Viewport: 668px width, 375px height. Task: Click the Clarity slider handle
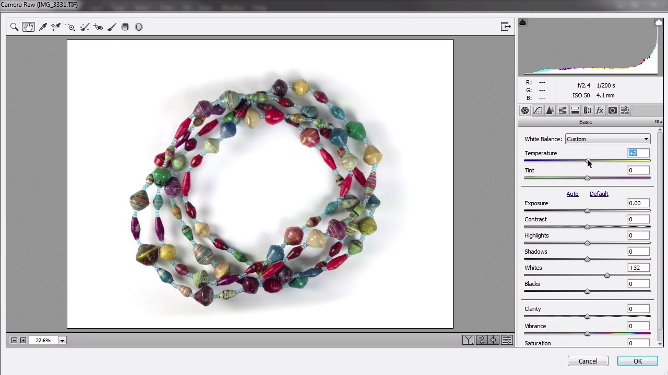coord(587,317)
